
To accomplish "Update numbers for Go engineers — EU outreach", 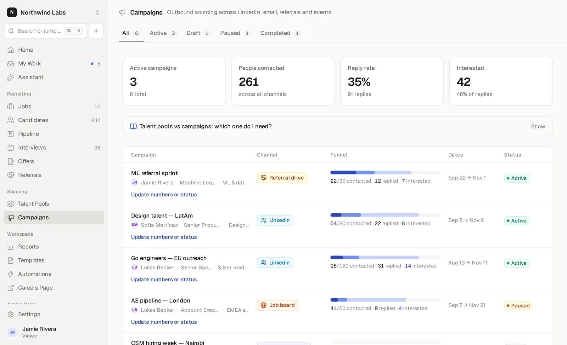I will (164, 280).
